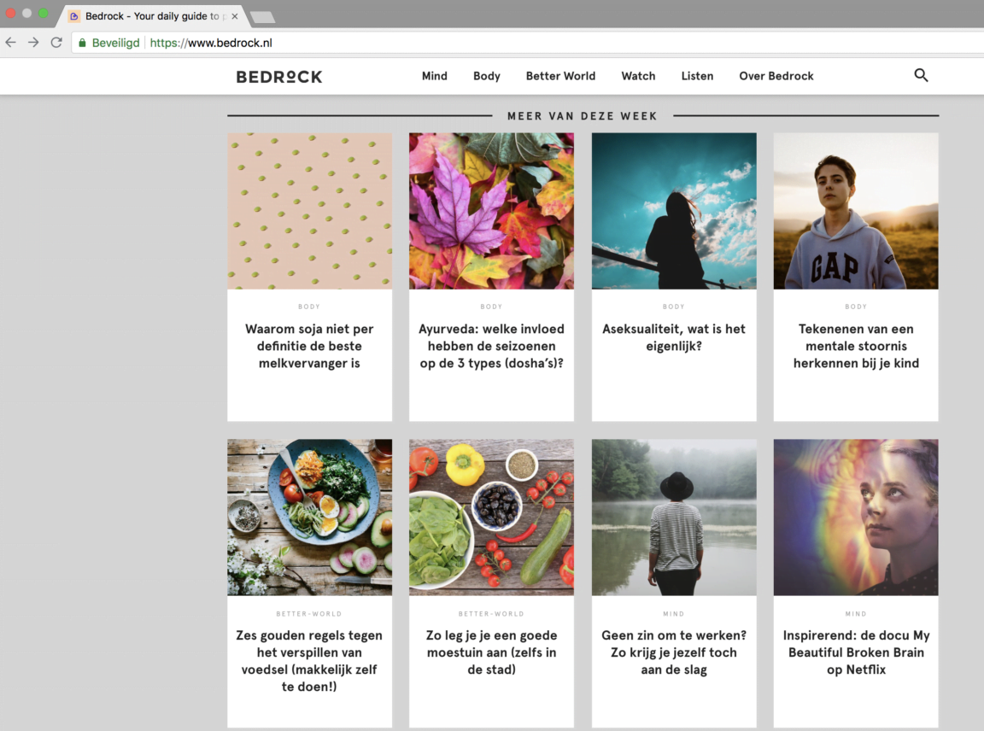Reload the page with refresh icon
The width and height of the screenshot is (984, 731).
[x=56, y=43]
